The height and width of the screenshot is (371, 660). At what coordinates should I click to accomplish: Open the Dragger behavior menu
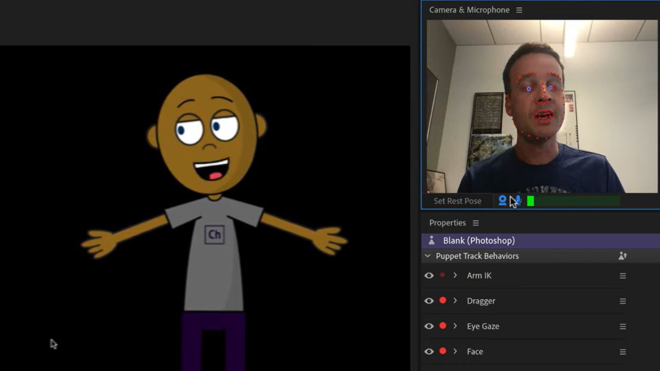point(623,301)
